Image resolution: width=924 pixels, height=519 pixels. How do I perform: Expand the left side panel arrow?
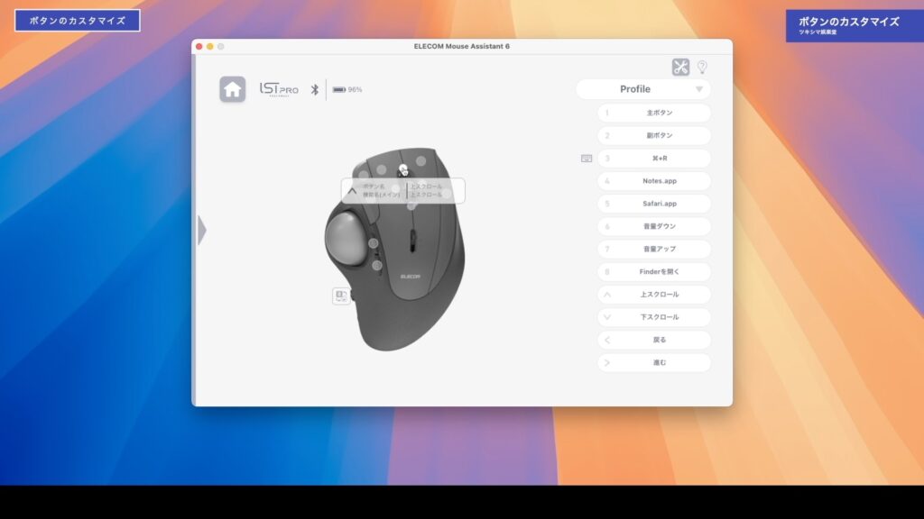click(202, 230)
